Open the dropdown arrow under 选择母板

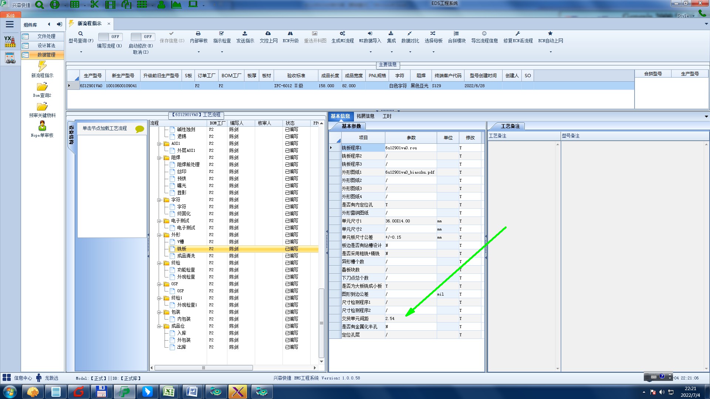pos(433,52)
